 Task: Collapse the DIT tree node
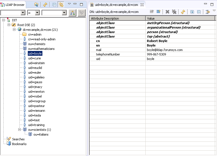click(x=4, y=20)
